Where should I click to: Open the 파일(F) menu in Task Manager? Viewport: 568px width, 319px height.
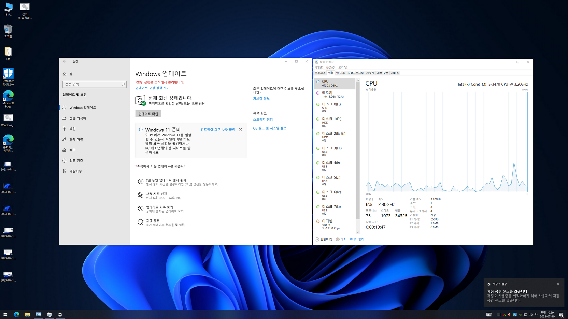319,67
